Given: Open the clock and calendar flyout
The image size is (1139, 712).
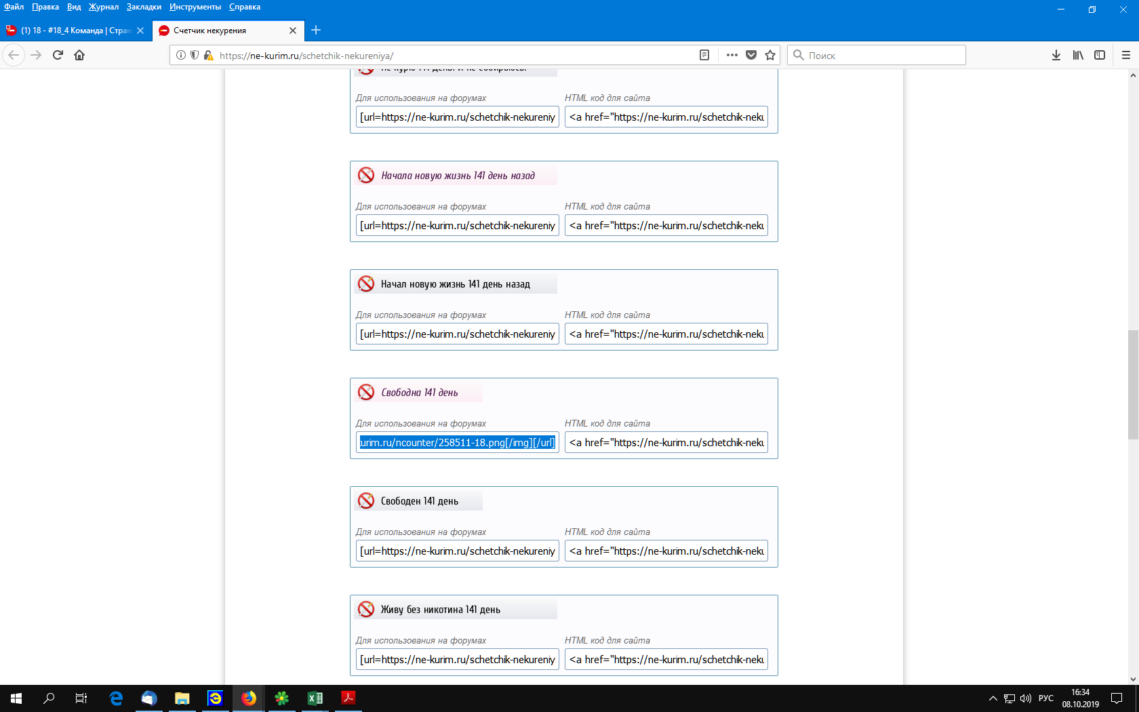Looking at the screenshot, I should (1081, 698).
